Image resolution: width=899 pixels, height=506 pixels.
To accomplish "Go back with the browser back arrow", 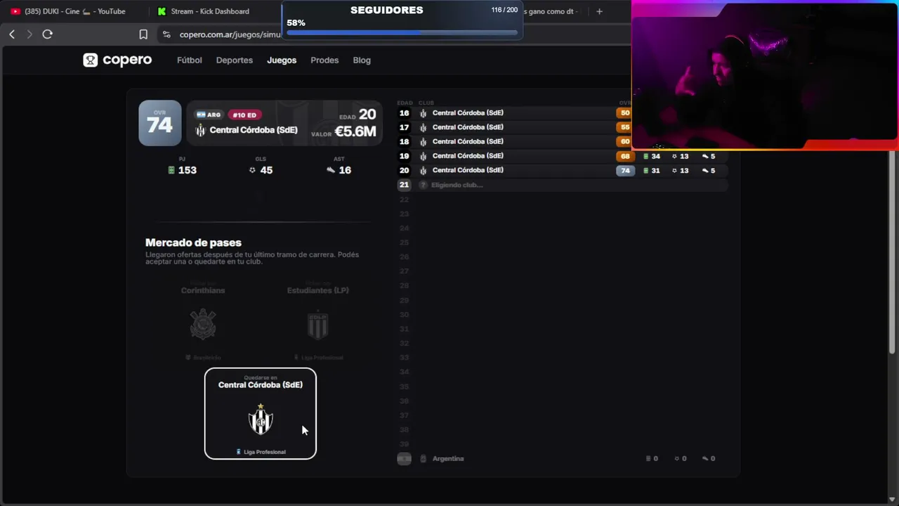I will [x=12, y=34].
